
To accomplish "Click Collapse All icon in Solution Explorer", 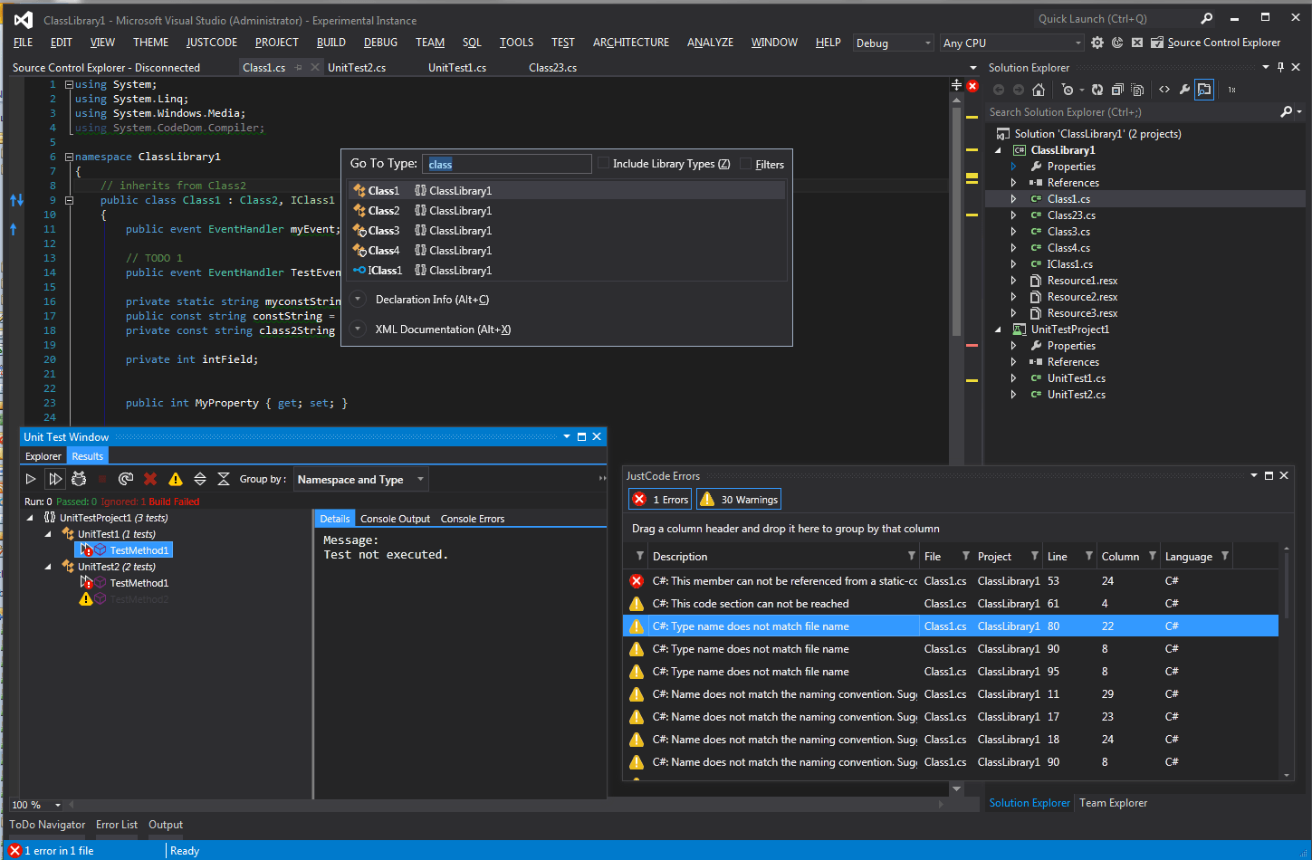I will point(1117,90).
